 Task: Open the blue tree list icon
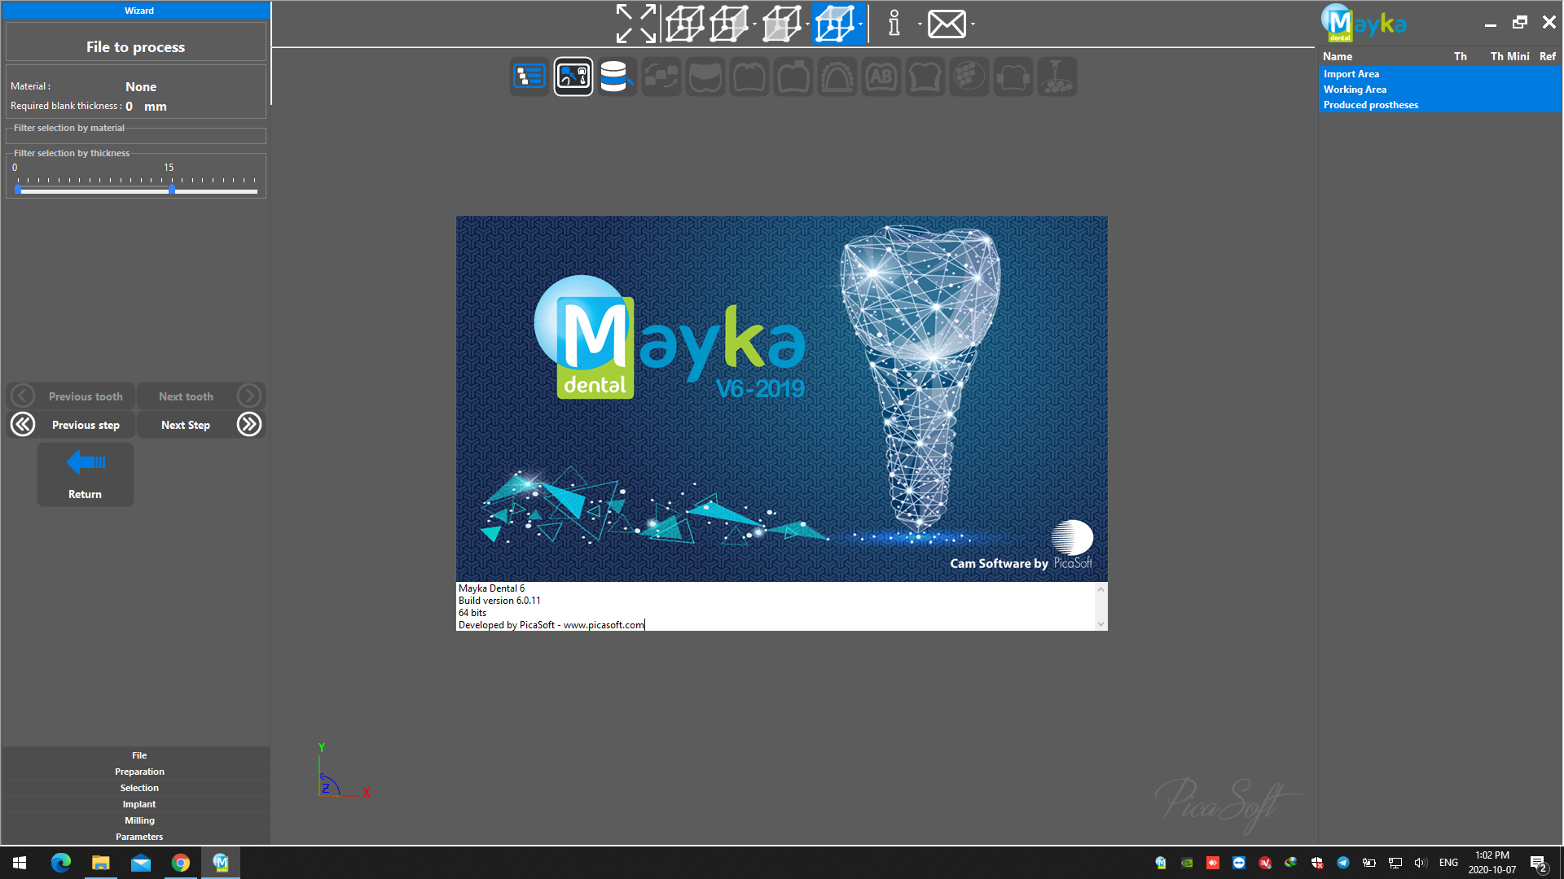[529, 77]
